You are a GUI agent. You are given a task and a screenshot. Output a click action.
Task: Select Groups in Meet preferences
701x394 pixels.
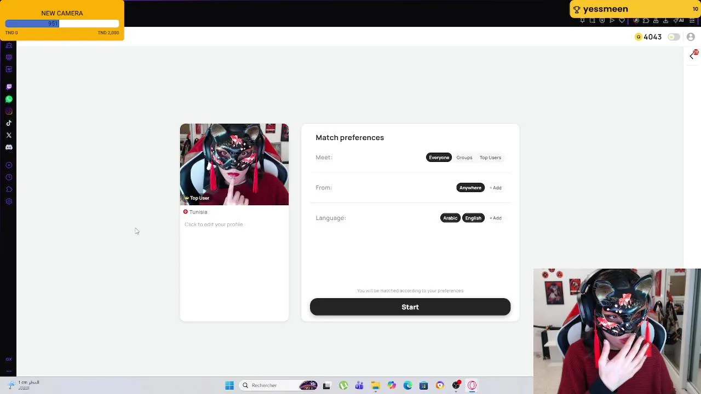464,158
